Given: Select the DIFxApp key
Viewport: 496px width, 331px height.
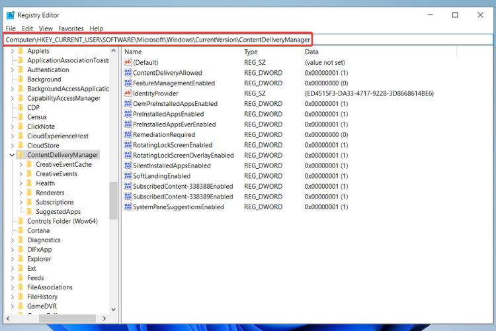Looking at the screenshot, I should tap(39, 250).
